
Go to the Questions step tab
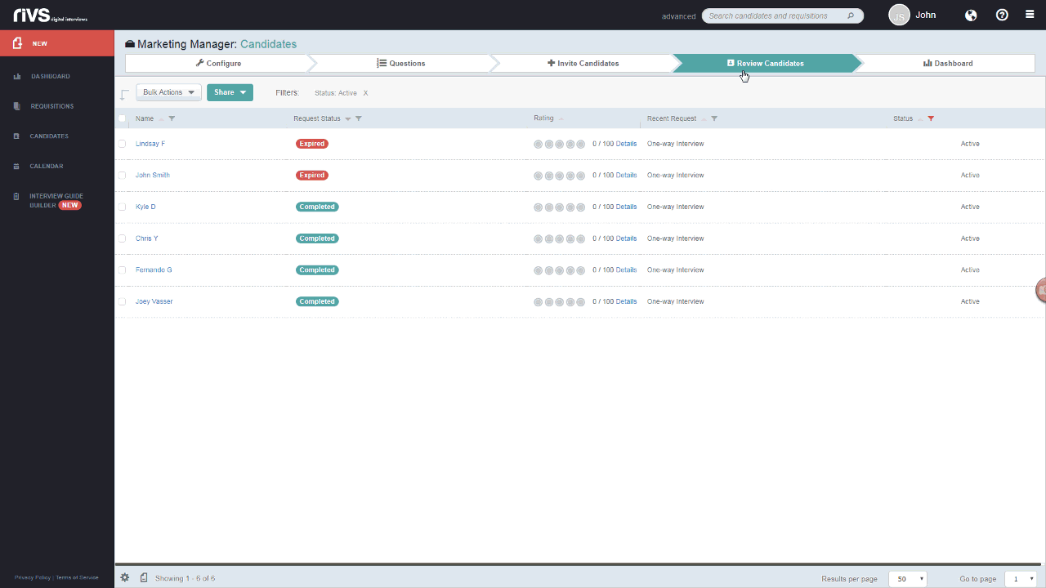400,63
